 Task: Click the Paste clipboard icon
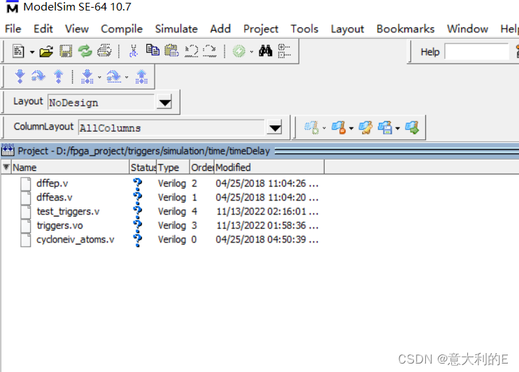171,50
